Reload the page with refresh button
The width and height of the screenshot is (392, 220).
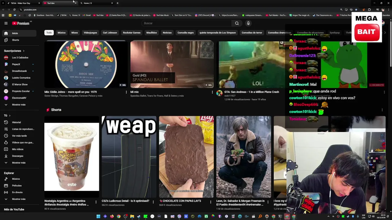14,9
